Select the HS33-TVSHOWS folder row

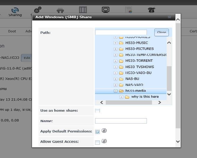(140, 67)
